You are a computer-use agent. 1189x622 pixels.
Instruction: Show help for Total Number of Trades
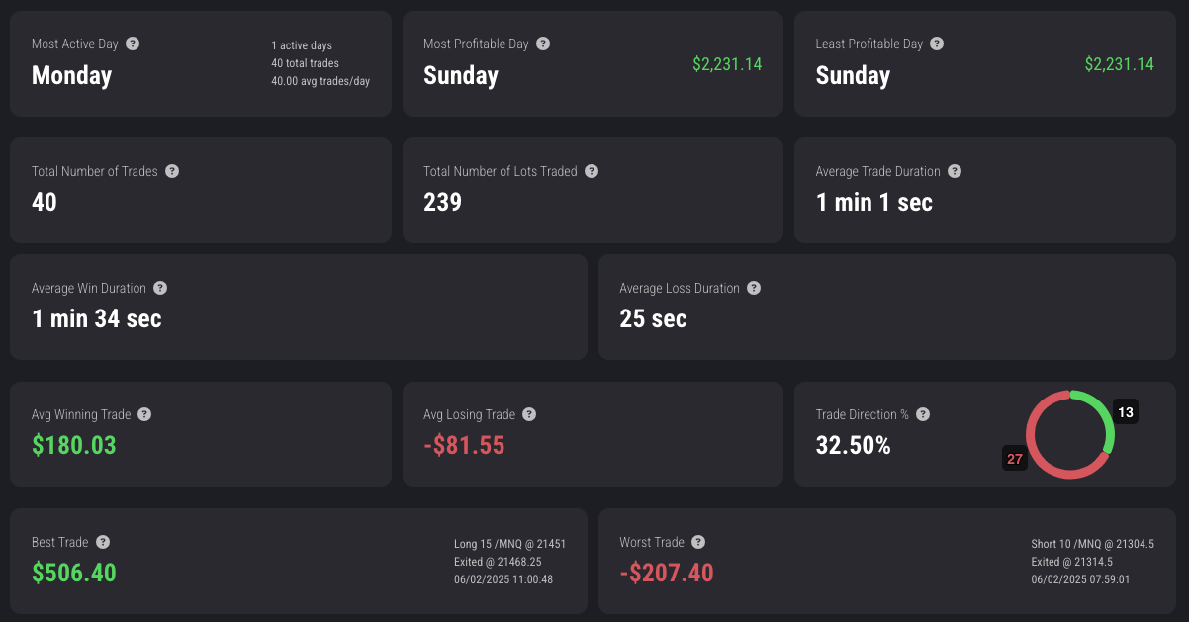point(172,171)
